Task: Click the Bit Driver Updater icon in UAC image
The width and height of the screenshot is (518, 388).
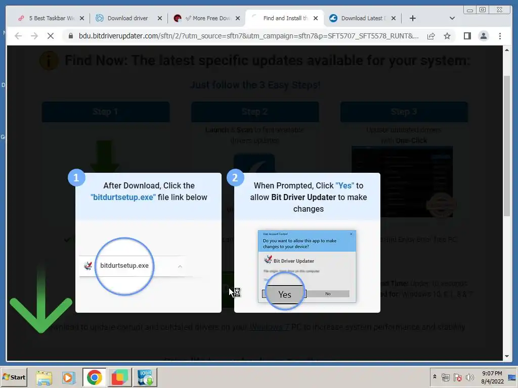Action: (268, 260)
